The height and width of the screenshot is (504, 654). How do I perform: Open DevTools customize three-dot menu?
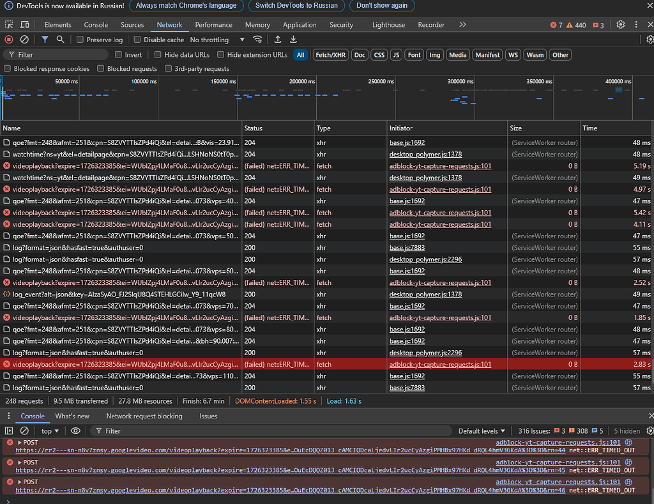[x=636, y=25]
